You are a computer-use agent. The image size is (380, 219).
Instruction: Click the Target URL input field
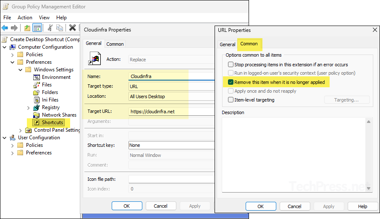click(172, 112)
